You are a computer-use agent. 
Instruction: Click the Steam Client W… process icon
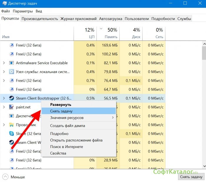tap(11, 142)
